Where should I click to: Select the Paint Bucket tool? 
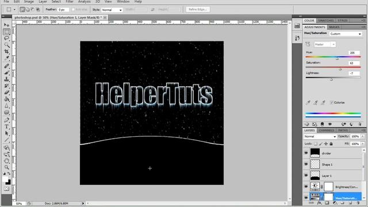6,99
